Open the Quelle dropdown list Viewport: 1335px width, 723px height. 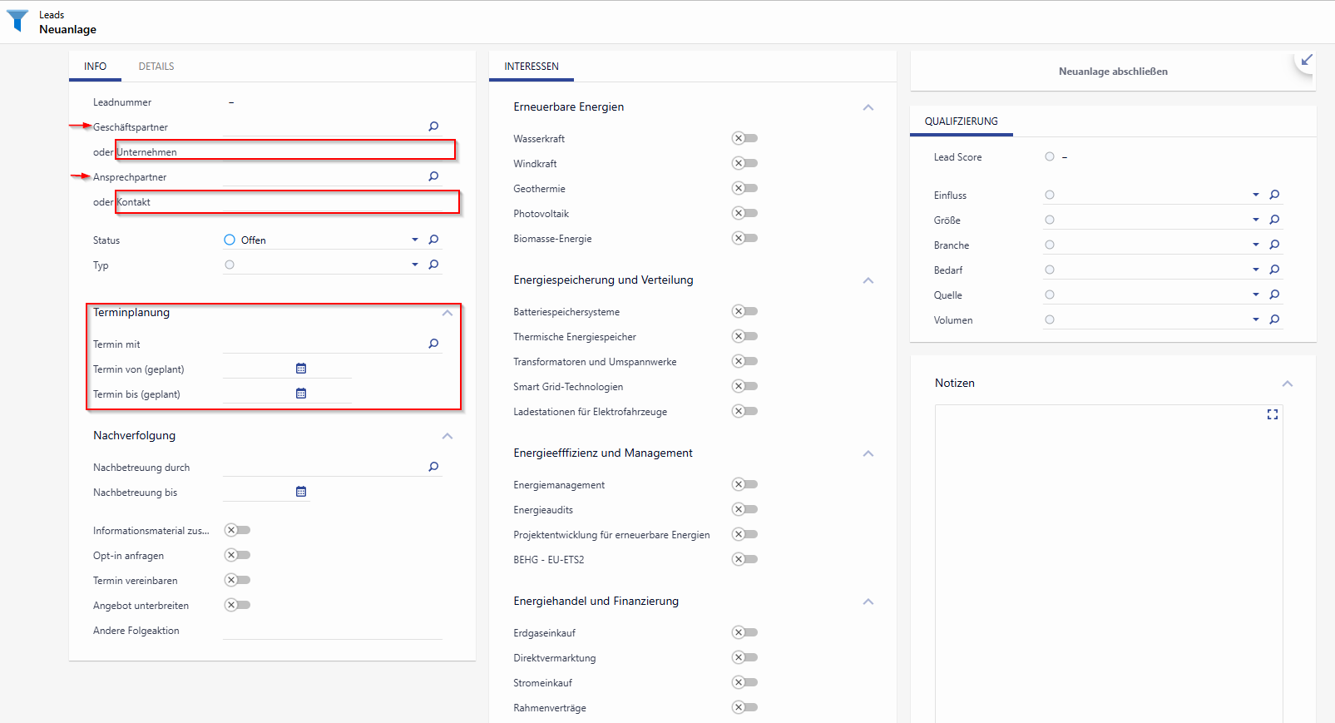click(x=1255, y=295)
